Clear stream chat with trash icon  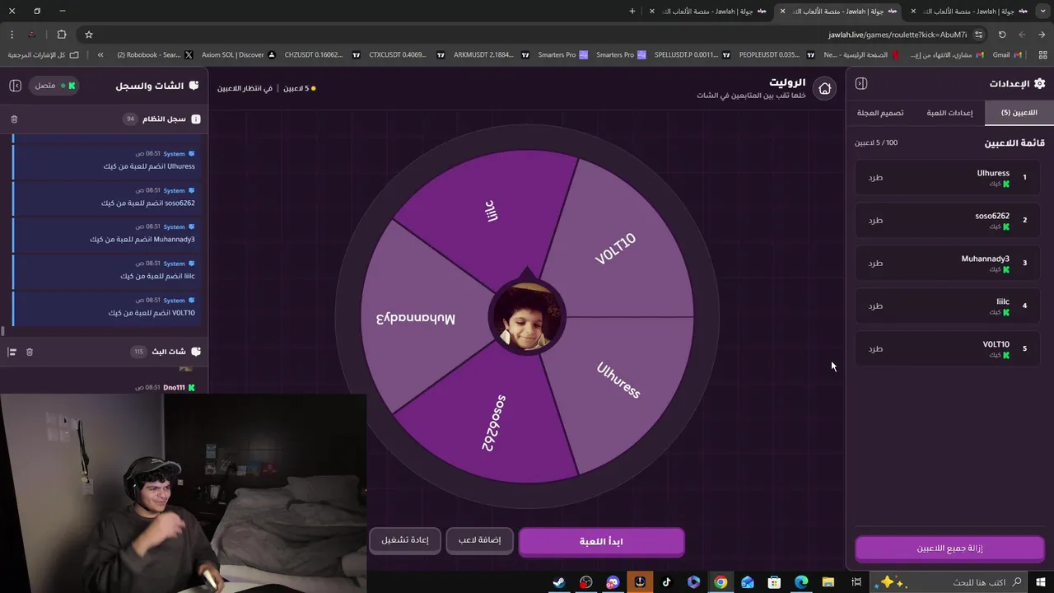click(30, 352)
